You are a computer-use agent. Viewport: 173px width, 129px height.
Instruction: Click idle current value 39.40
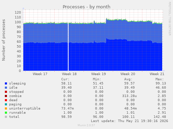pyautogui.click(x=66, y=88)
